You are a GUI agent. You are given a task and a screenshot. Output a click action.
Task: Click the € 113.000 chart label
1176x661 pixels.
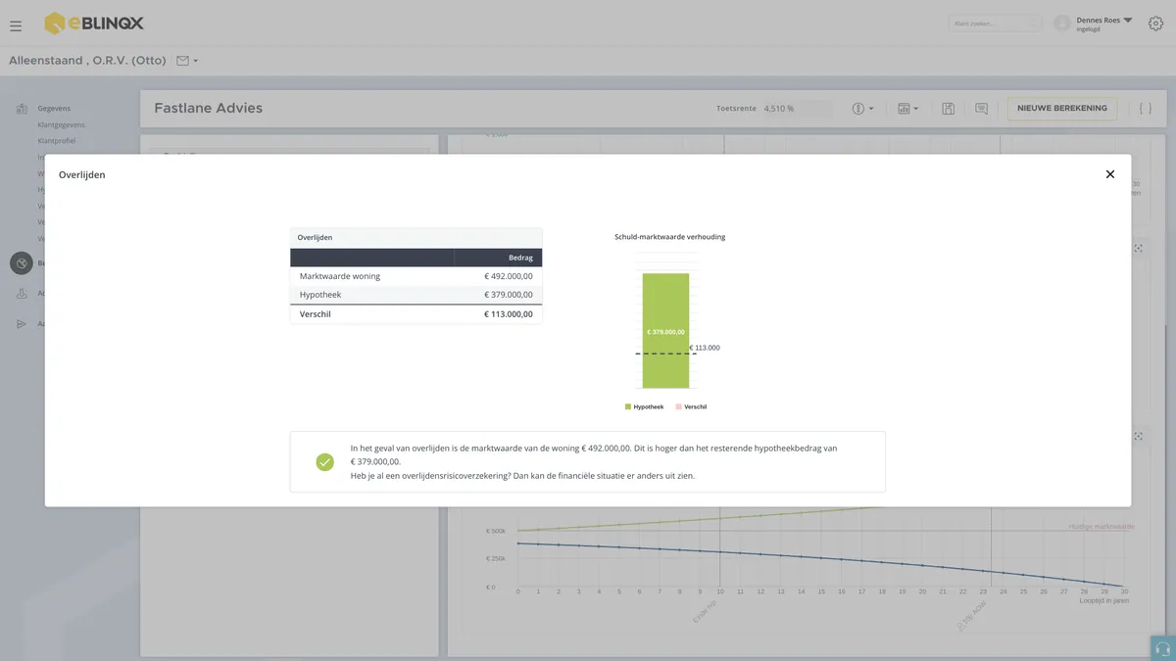pyautogui.click(x=705, y=348)
